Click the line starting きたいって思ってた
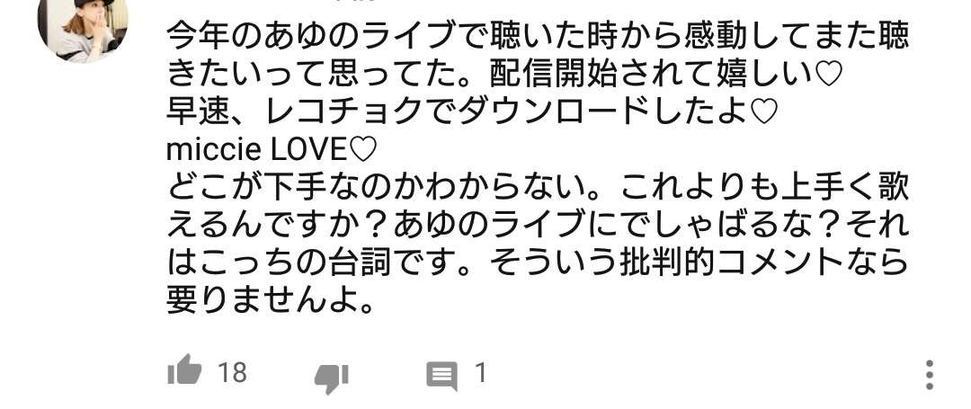This screenshot has width=971, height=409. coord(504,75)
